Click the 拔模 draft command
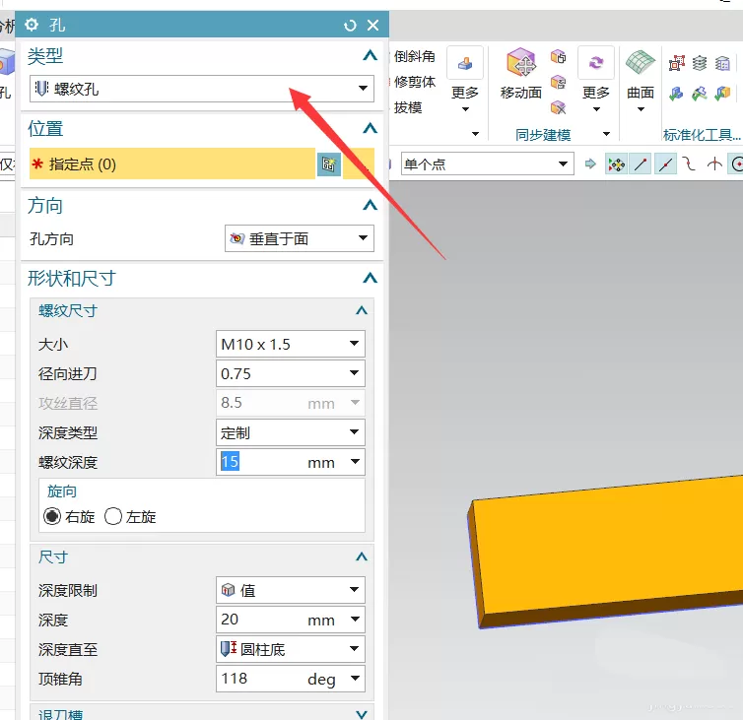 click(x=408, y=107)
